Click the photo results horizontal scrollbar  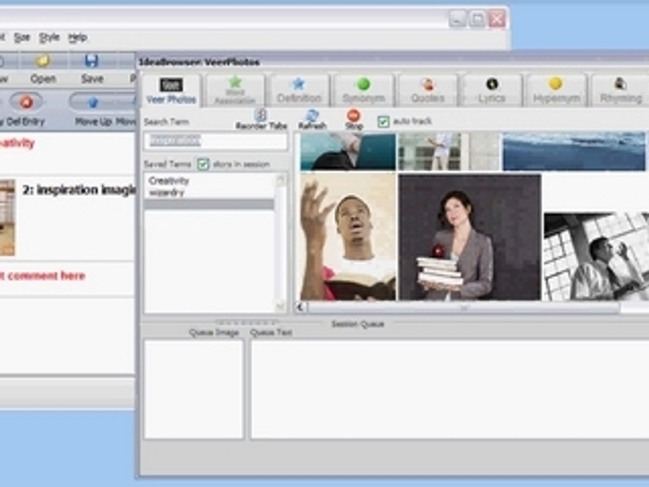pos(464,308)
